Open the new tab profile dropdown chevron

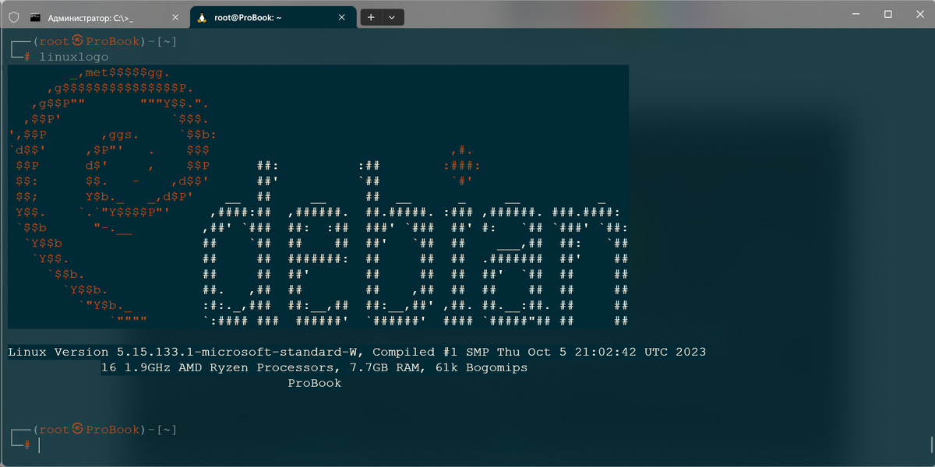point(392,16)
